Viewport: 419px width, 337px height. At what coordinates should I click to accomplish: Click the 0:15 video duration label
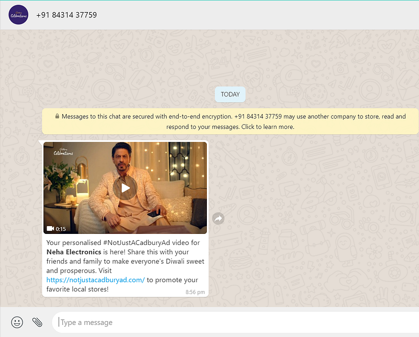(x=61, y=229)
